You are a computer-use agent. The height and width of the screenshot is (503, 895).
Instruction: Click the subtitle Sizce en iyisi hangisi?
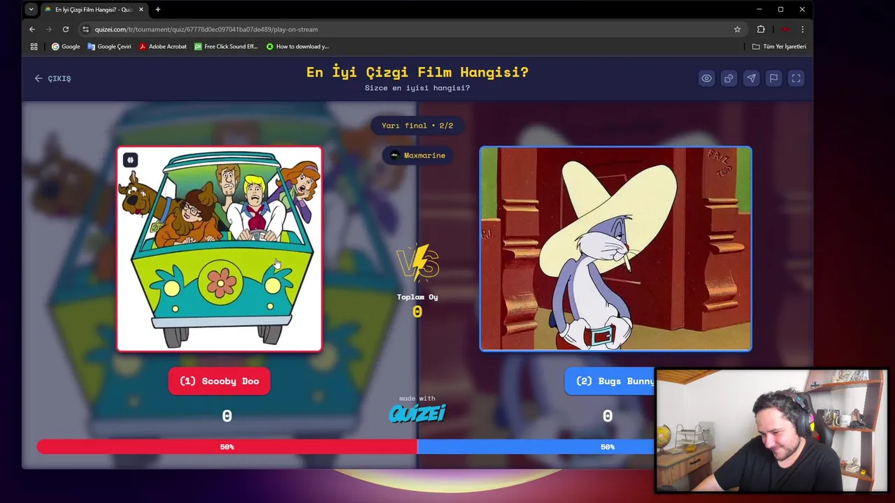417,88
